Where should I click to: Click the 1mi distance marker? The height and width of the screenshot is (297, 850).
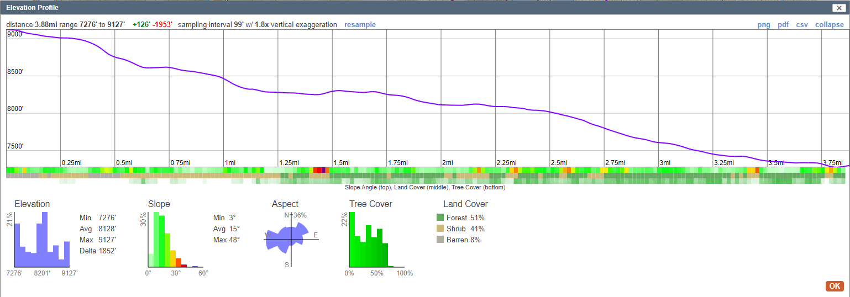click(230, 162)
